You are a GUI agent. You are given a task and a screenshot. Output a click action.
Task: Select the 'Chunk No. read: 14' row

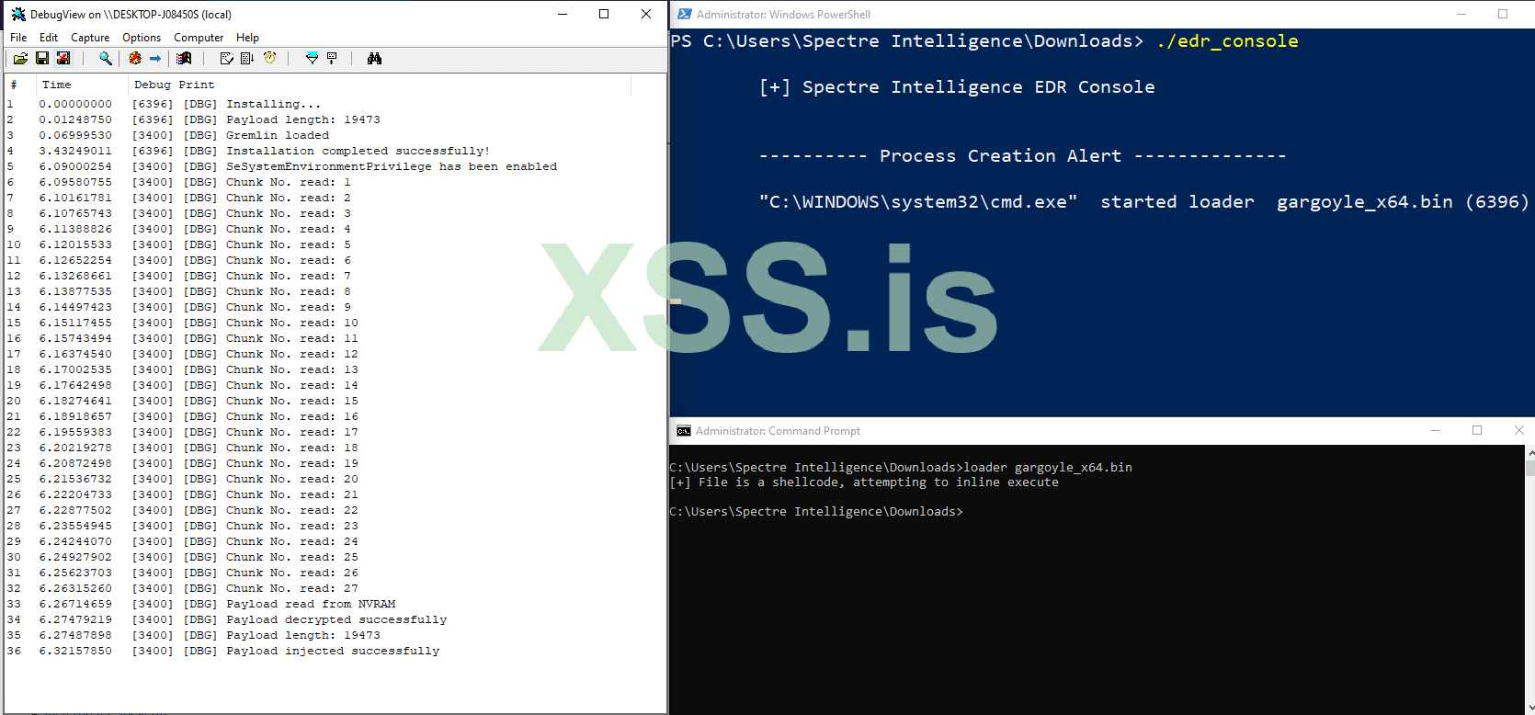click(335, 386)
